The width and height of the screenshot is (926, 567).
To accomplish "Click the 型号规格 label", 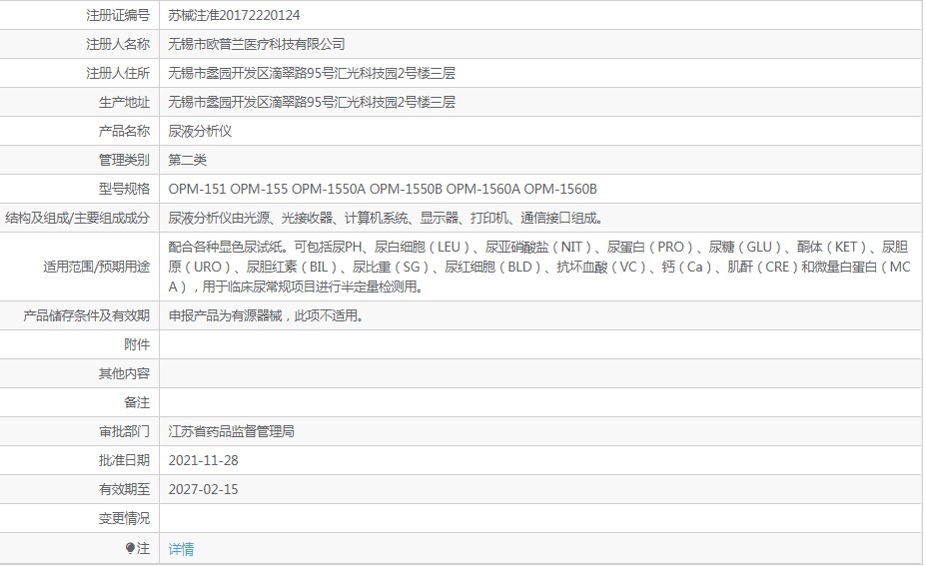I will 124,189.
